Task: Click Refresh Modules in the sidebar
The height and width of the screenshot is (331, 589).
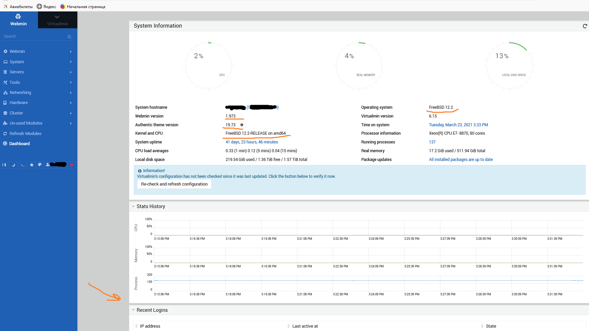Action: [x=25, y=134]
